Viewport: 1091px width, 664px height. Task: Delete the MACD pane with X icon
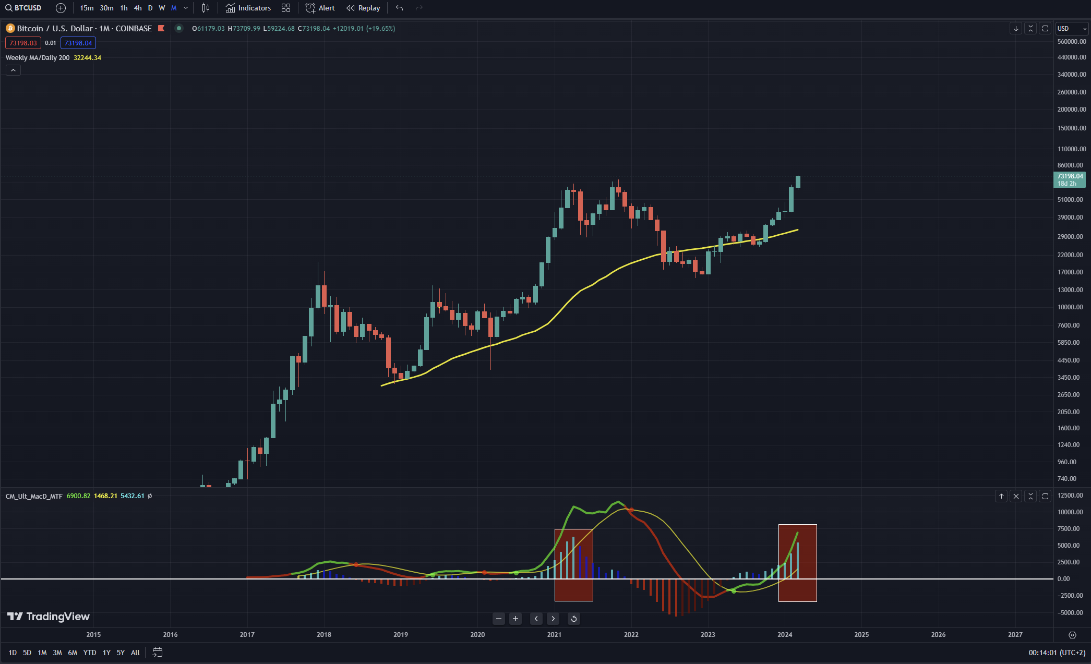click(x=1016, y=496)
